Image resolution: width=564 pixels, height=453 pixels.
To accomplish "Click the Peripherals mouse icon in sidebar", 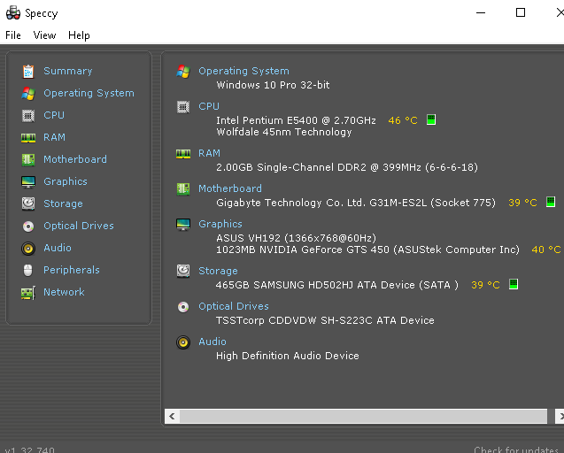I will (28, 271).
